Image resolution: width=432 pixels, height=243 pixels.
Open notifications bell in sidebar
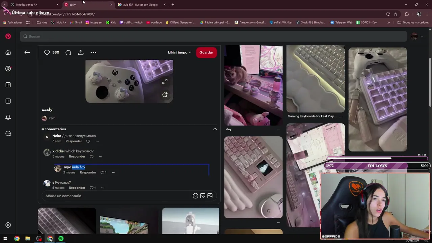coord(8,117)
